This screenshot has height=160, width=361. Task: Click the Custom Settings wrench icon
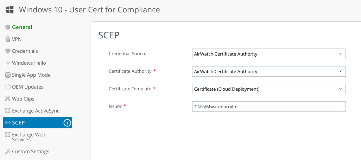tap(8, 152)
